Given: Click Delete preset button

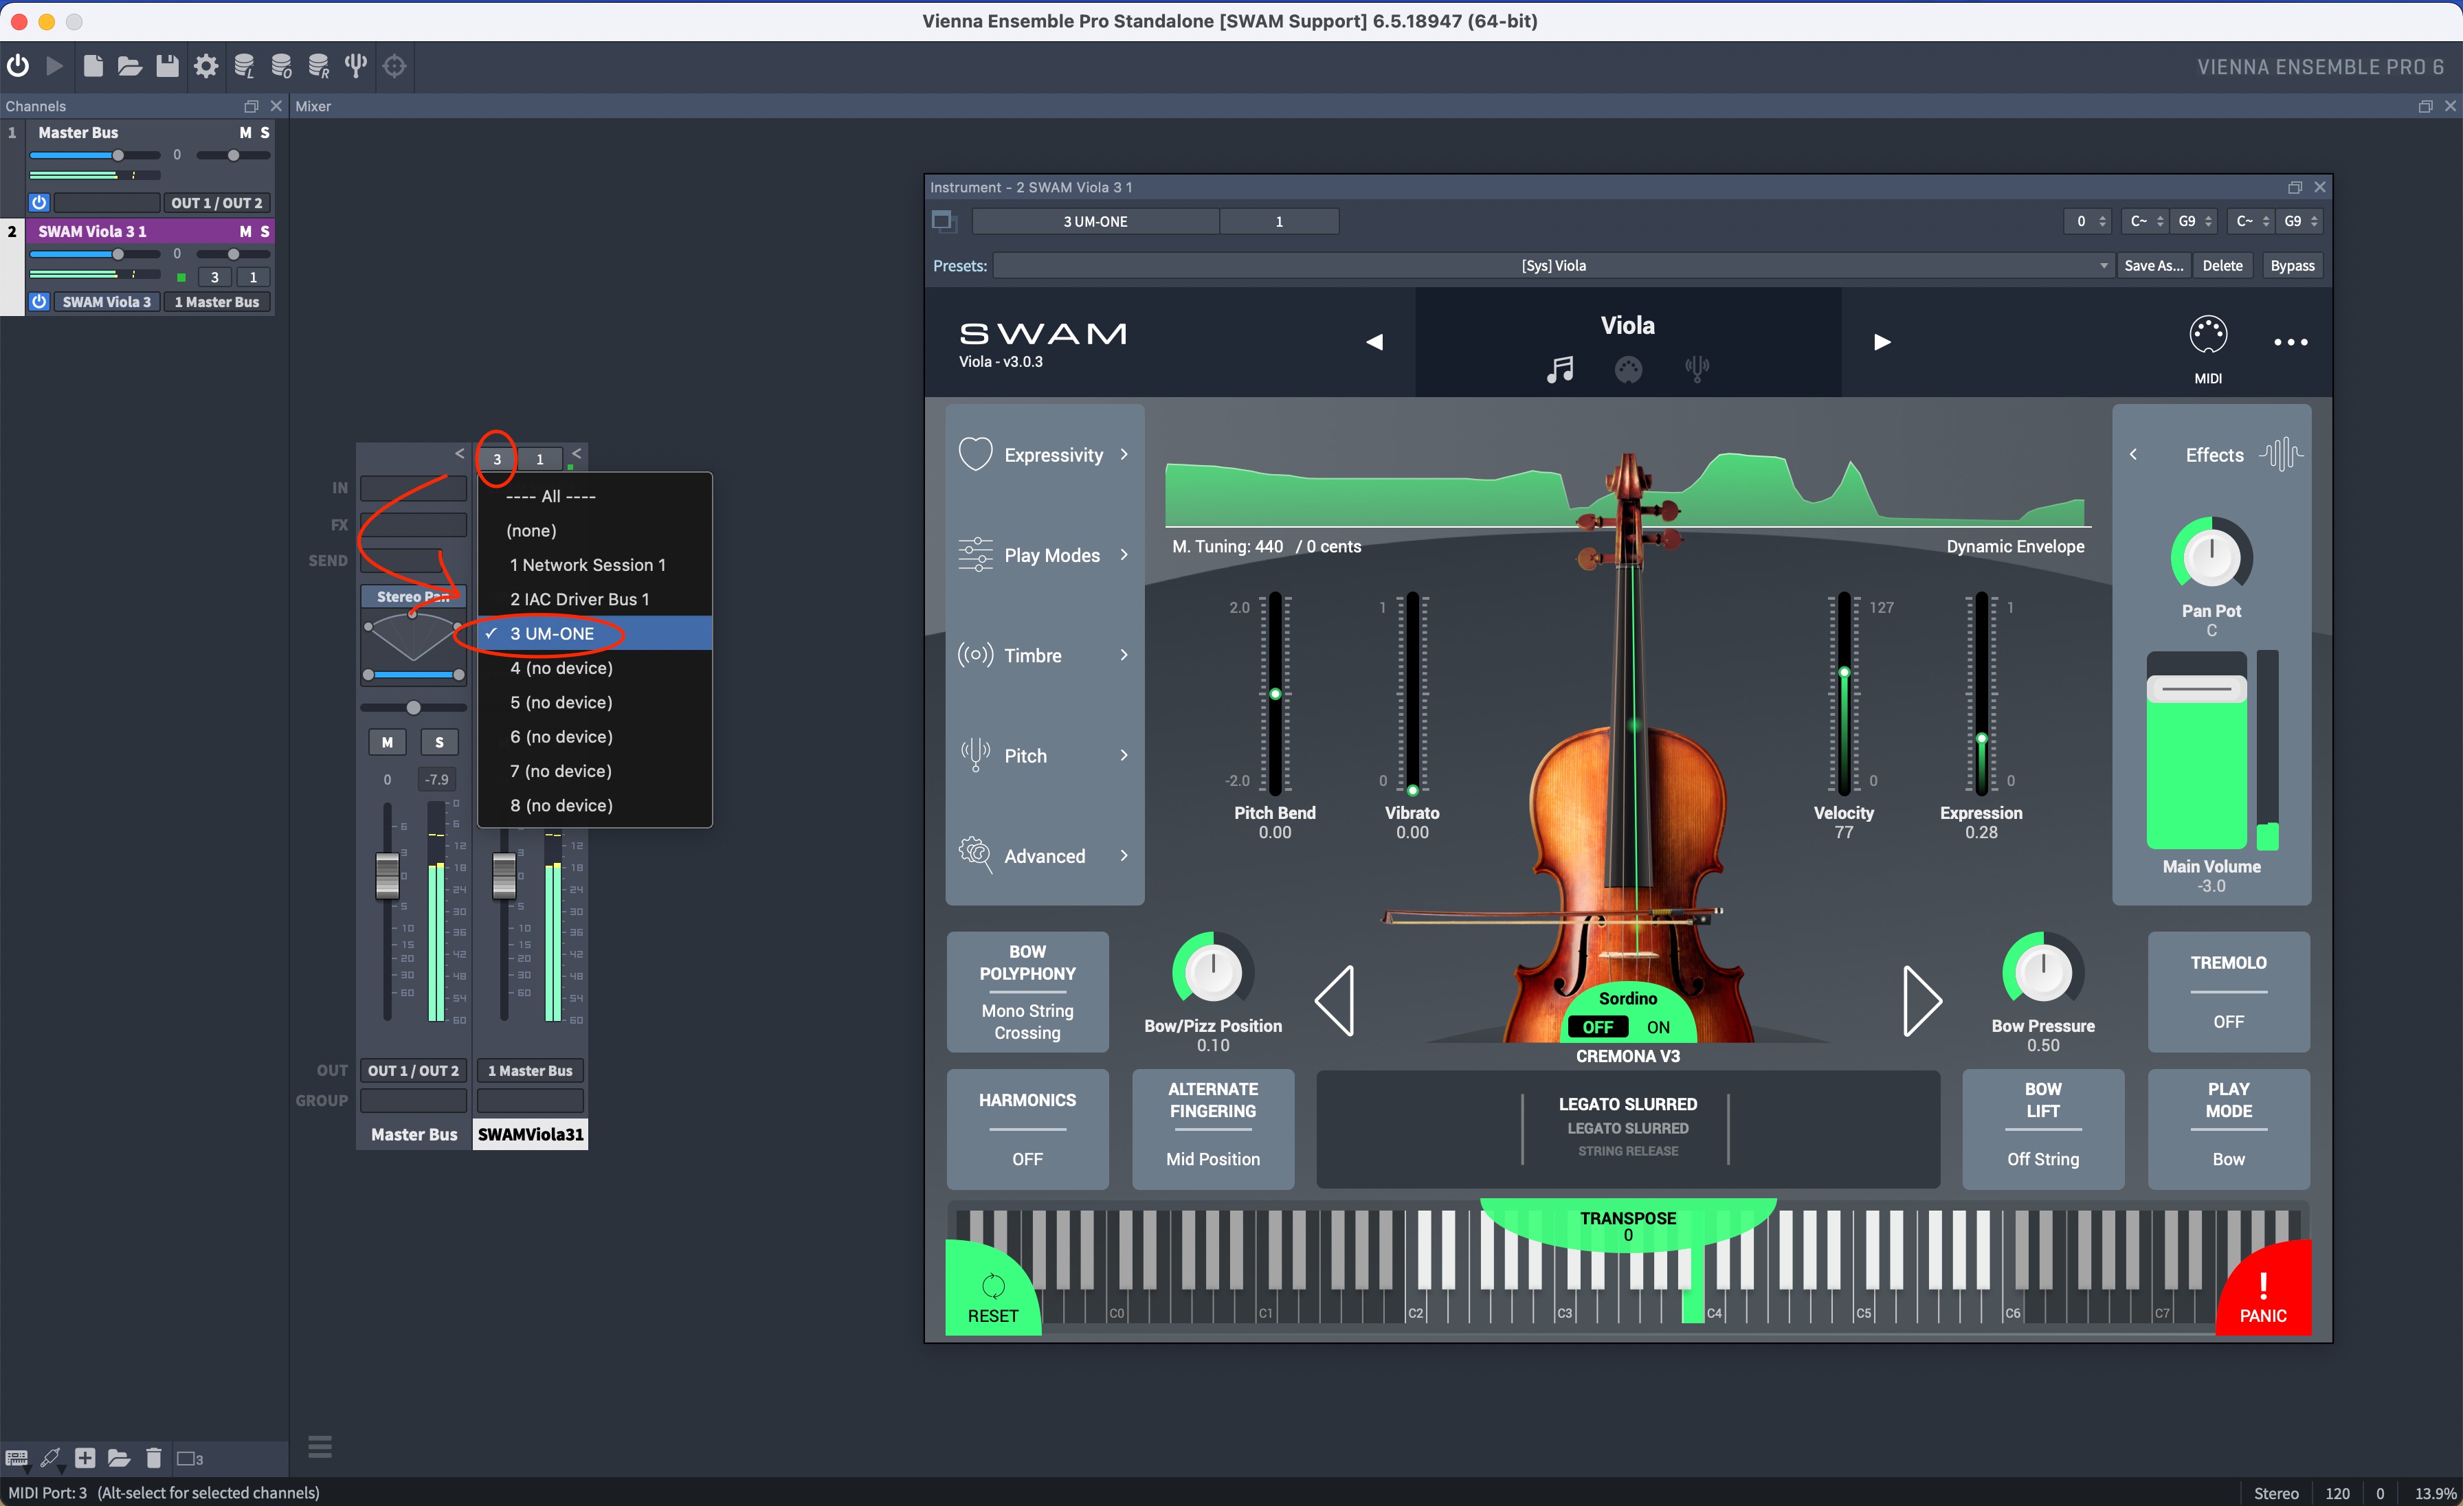Looking at the screenshot, I should [x=2222, y=266].
